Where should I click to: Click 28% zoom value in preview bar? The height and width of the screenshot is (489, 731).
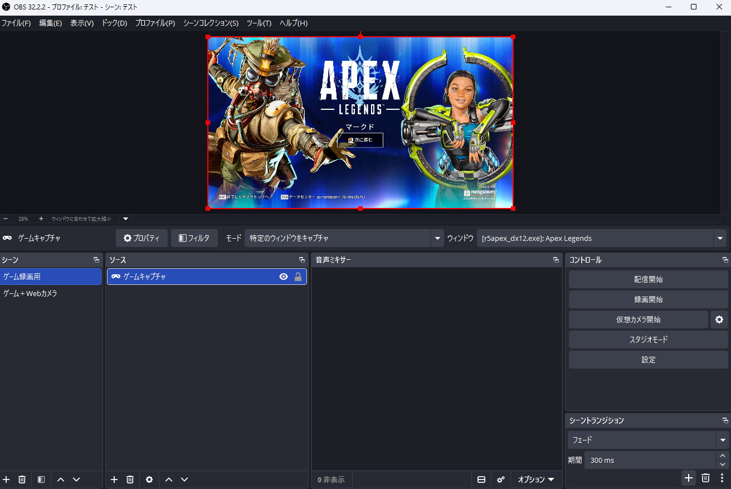tap(23, 219)
